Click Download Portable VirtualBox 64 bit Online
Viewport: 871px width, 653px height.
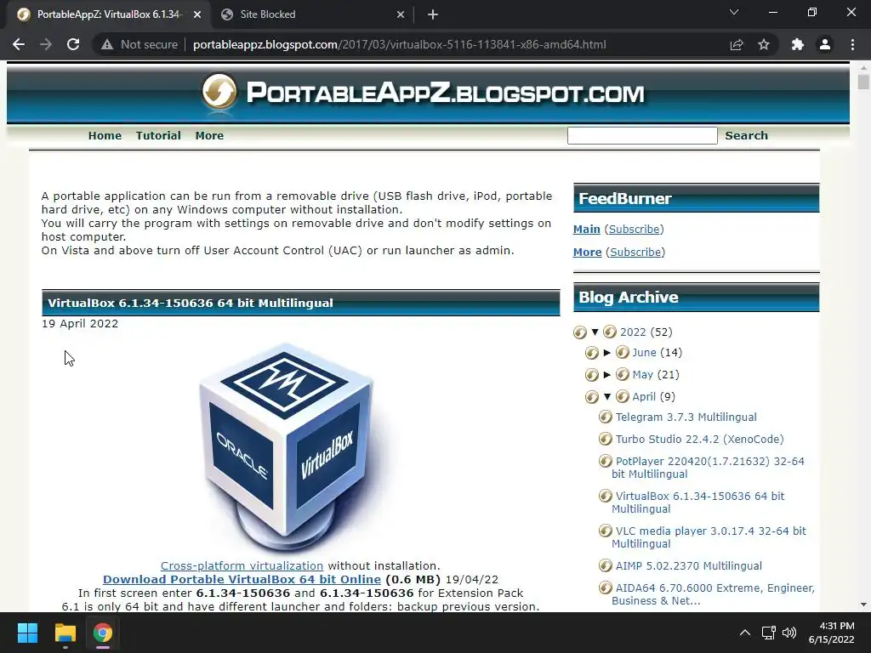point(242,579)
